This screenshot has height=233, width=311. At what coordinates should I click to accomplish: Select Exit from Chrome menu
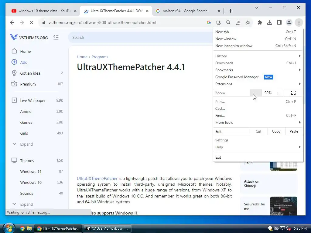258,157
